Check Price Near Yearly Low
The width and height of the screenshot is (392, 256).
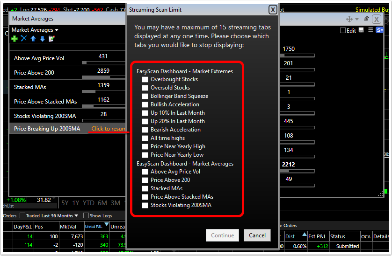coord(145,155)
